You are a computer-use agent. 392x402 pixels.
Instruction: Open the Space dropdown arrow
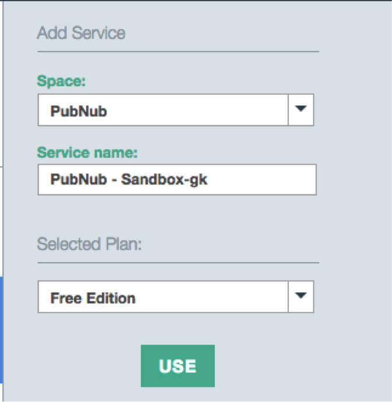click(x=301, y=110)
